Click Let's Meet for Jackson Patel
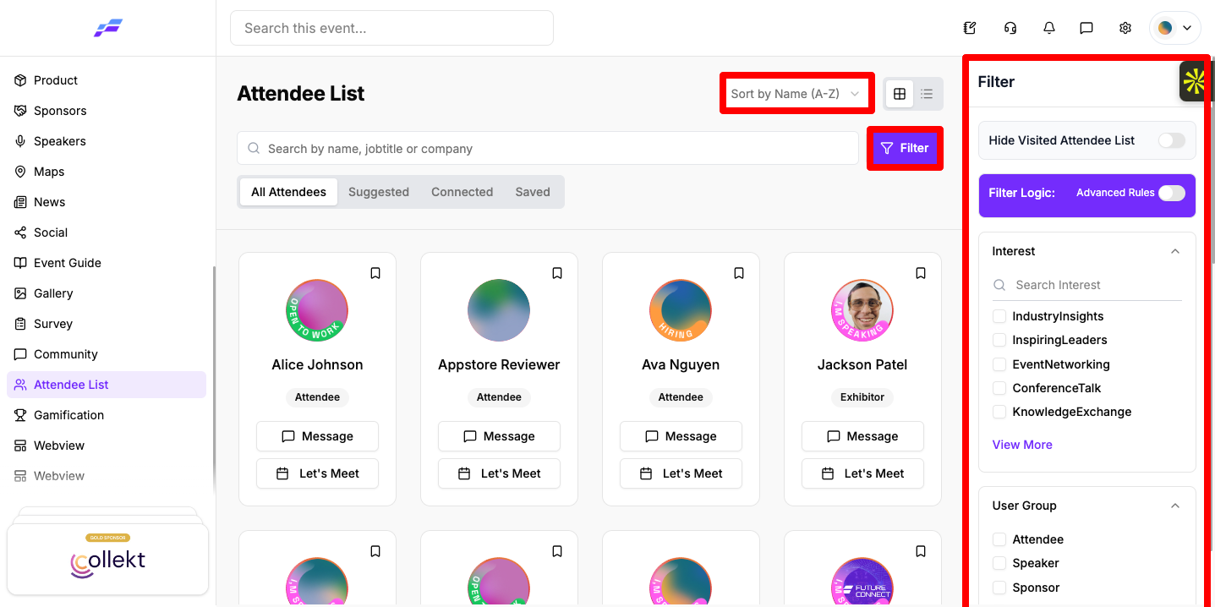Image resolution: width=1215 pixels, height=607 pixels. coord(862,473)
